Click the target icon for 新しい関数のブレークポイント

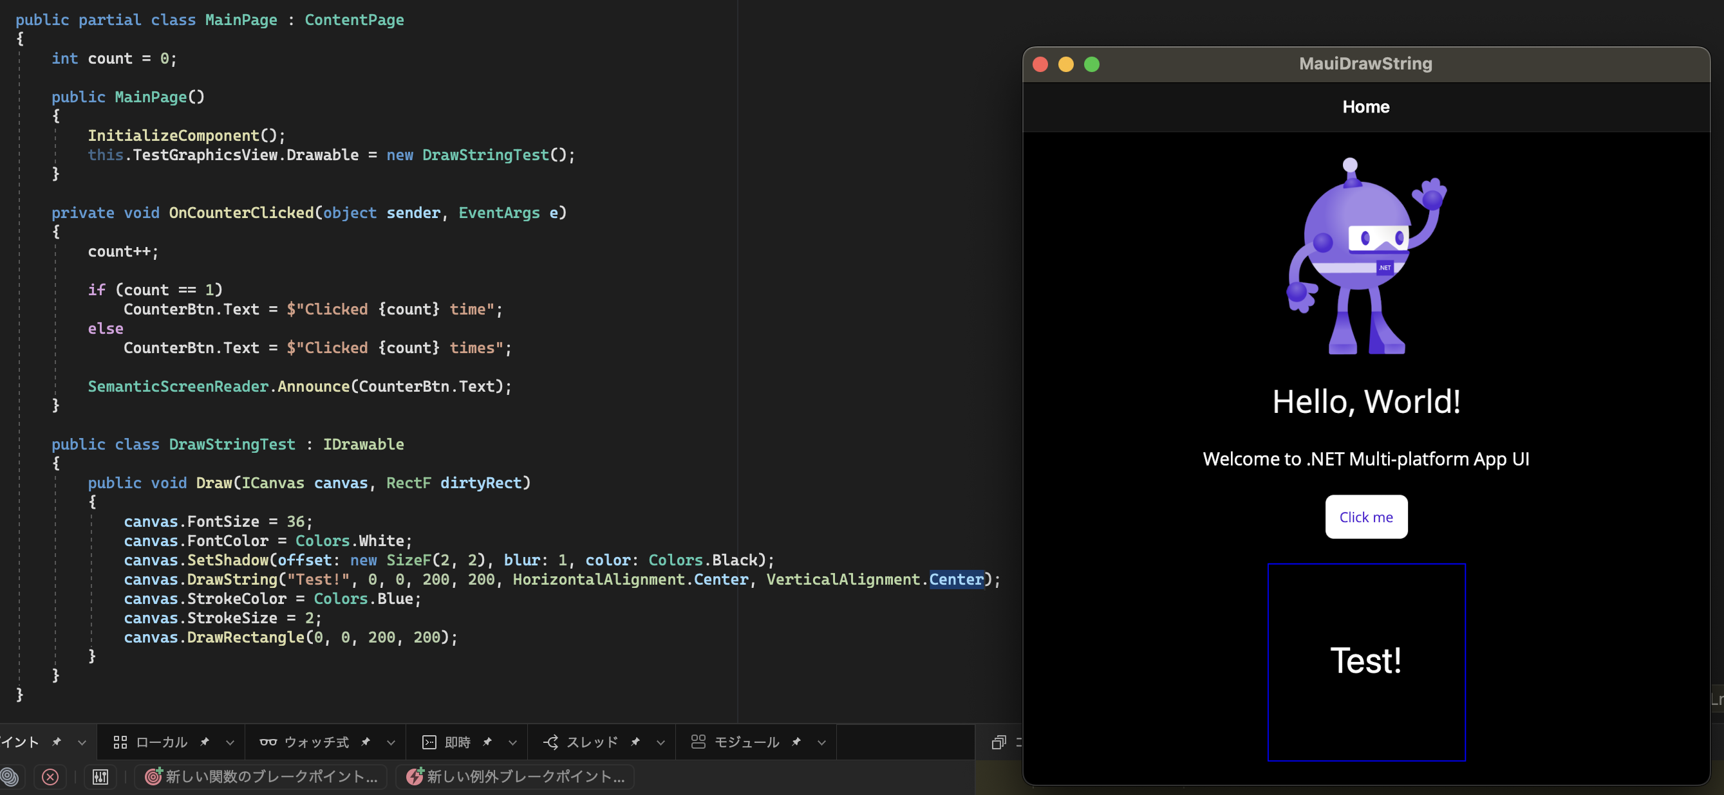[x=153, y=776]
